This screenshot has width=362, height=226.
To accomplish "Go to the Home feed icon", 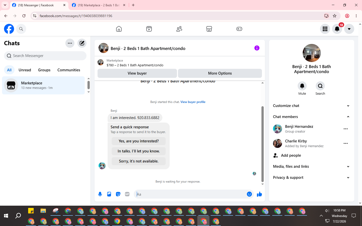I will 119,29.
